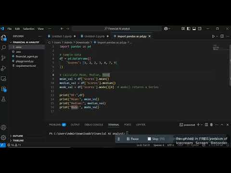This screenshot has width=231, height=173.
Task: Create a new terminal with plus icon
Action: (198, 124)
